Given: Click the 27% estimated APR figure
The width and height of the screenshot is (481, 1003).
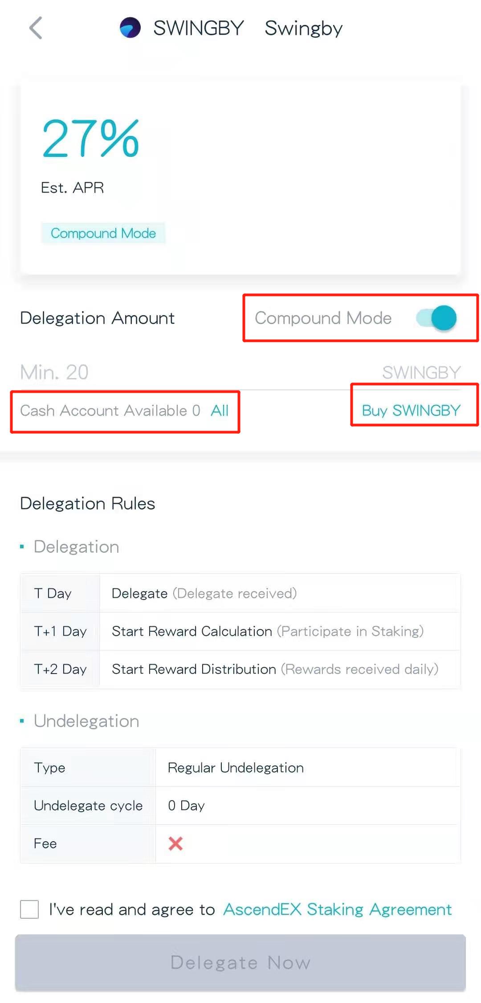Looking at the screenshot, I should (91, 139).
